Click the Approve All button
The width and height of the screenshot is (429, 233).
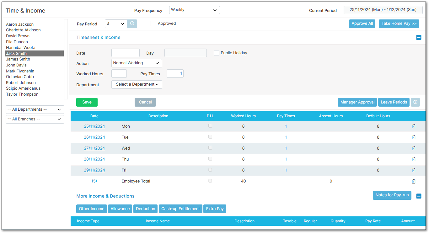[x=362, y=24]
